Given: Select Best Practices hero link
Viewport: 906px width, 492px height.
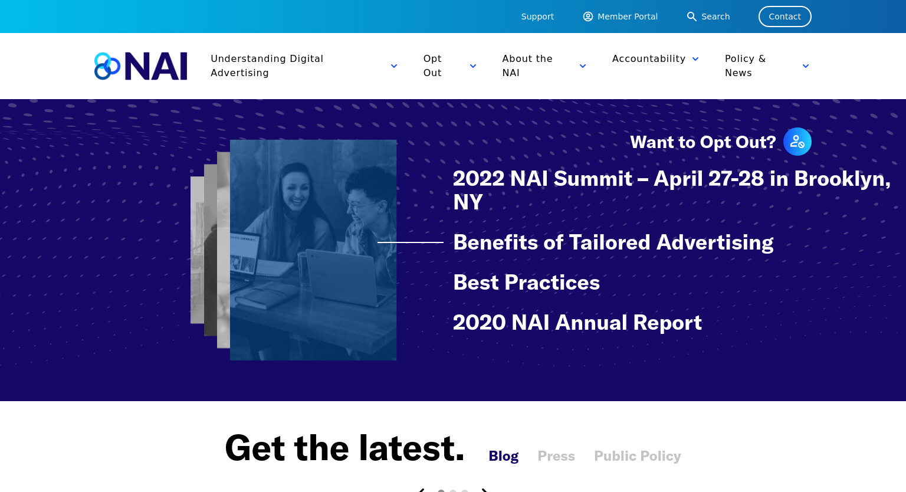Looking at the screenshot, I should [527, 283].
